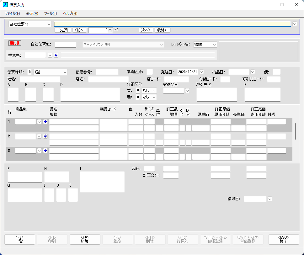Image resolution: width=304 pixels, height=255 pixels.
Task: Click the 自社伝票№ input field in header
Action: click(66, 45)
